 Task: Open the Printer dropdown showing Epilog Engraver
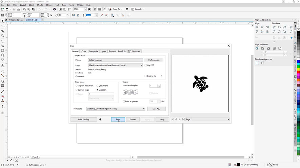pyautogui.click(x=115, y=60)
